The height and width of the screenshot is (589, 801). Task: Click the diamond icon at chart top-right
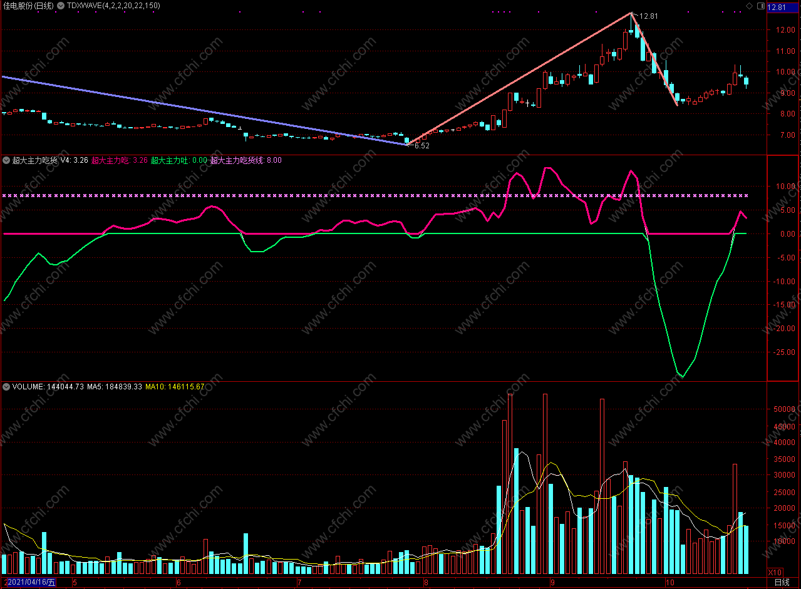point(750,6)
